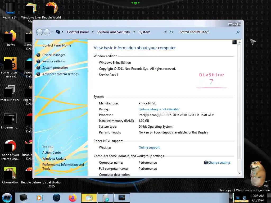Open the 10:08 AM clock in the taskbar

pos(257,198)
